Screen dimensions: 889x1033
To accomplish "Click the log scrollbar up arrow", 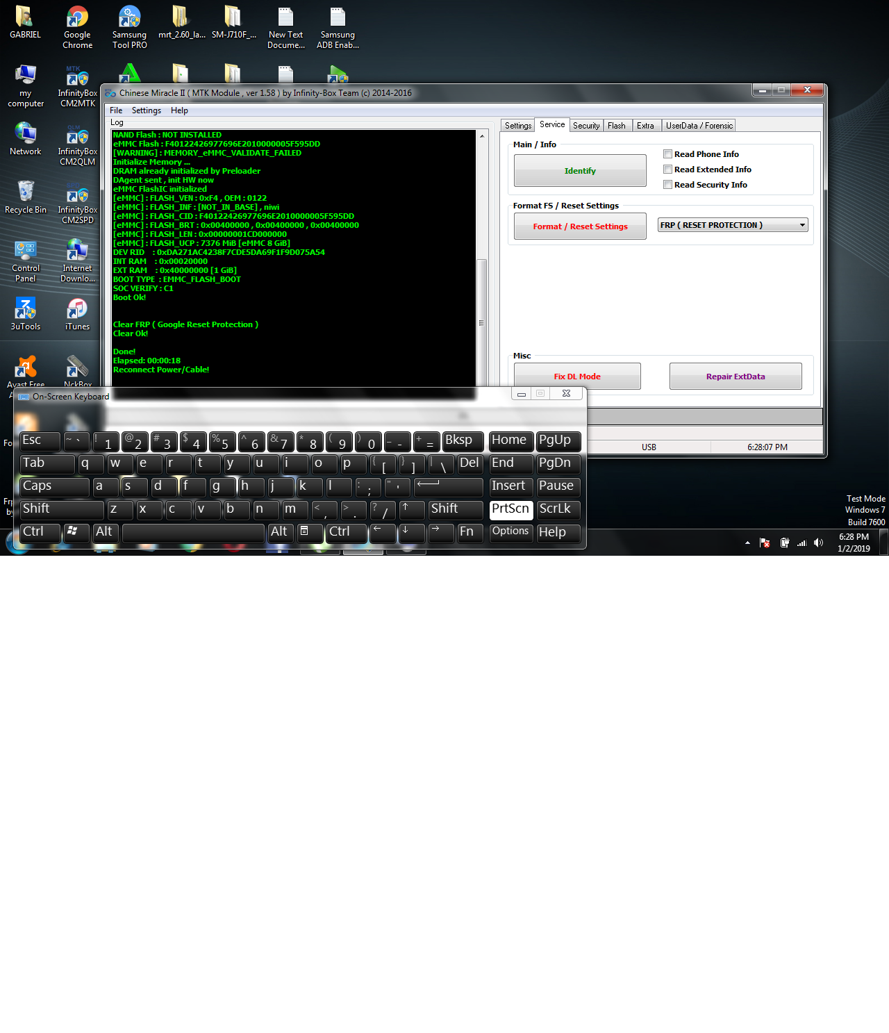I will click(481, 136).
